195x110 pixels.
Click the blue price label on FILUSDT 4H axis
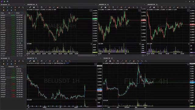[192, 82]
